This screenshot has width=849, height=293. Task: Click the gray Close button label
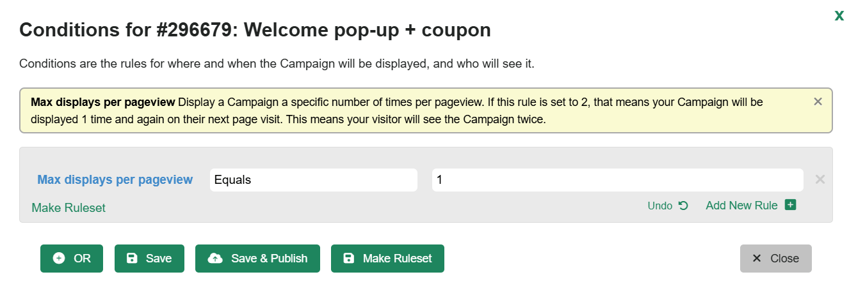coord(785,259)
